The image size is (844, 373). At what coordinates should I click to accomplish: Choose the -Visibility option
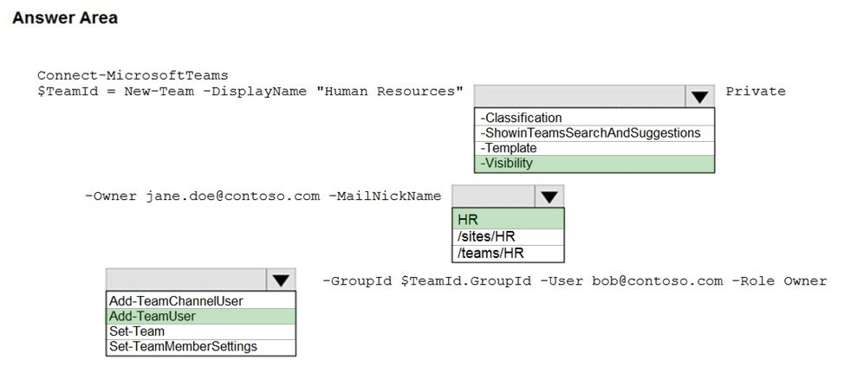coord(594,164)
